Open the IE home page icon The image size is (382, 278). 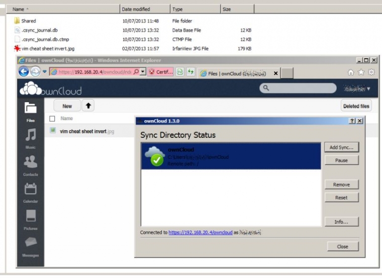351,72
